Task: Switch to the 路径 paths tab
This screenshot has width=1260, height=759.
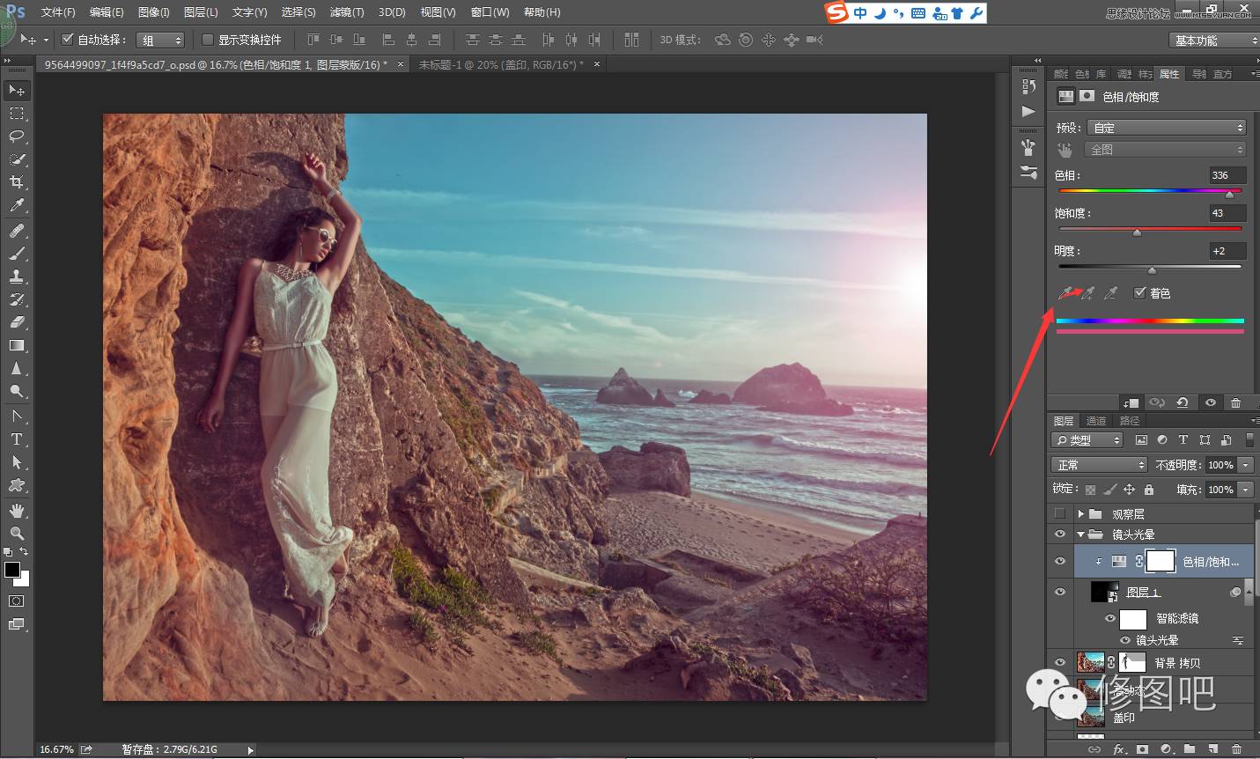Action: click(x=1130, y=421)
